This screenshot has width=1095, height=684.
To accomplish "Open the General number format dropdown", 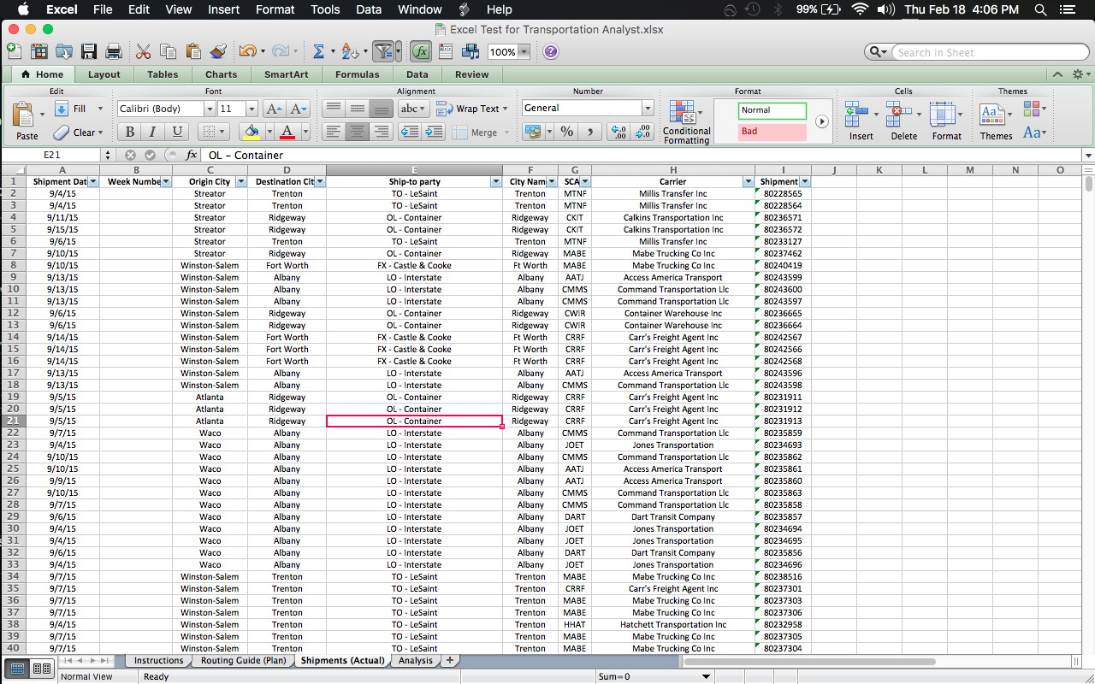I will (648, 108).
